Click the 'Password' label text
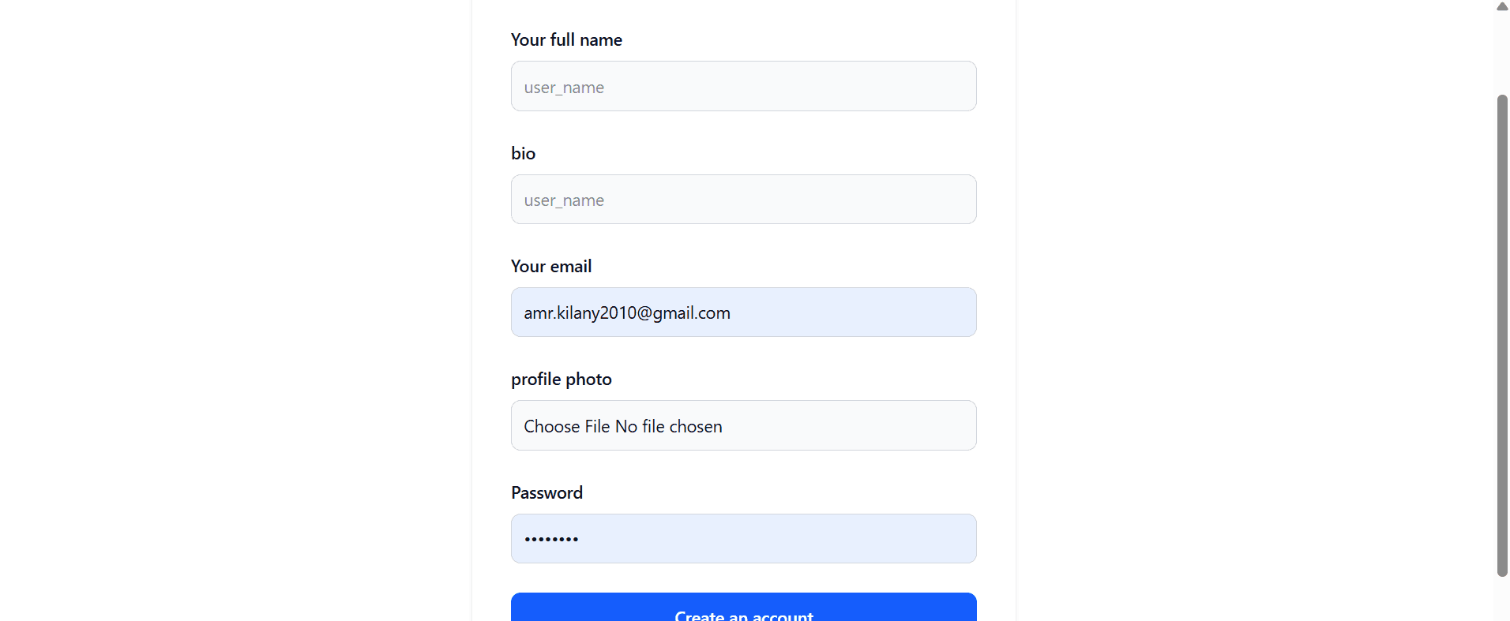This screenshot has width=1510, height=621. 547,492
